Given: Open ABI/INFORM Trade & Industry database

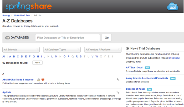Looking at the screenshot, I should [x=18, y=80].
